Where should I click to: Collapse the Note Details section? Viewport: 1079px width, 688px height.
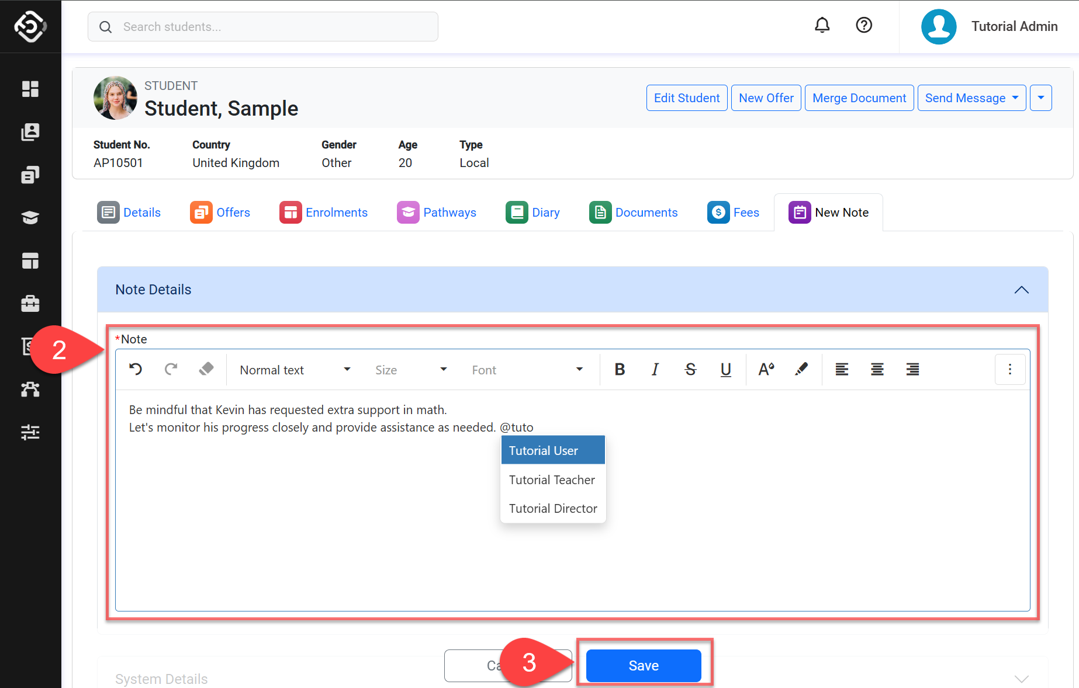coord(1021,290)
